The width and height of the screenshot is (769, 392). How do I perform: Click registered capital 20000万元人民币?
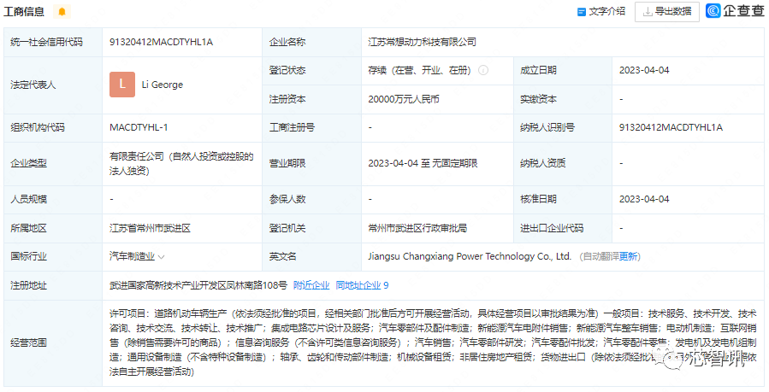point(403,99)
